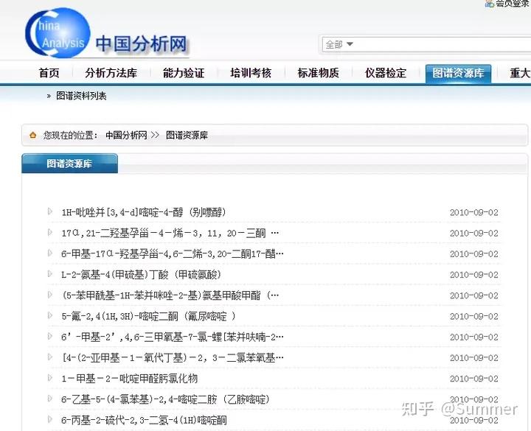This screenshot has width=531, height=431.
Task: Click 您现在的位置 label text
Action: [70, 136]
